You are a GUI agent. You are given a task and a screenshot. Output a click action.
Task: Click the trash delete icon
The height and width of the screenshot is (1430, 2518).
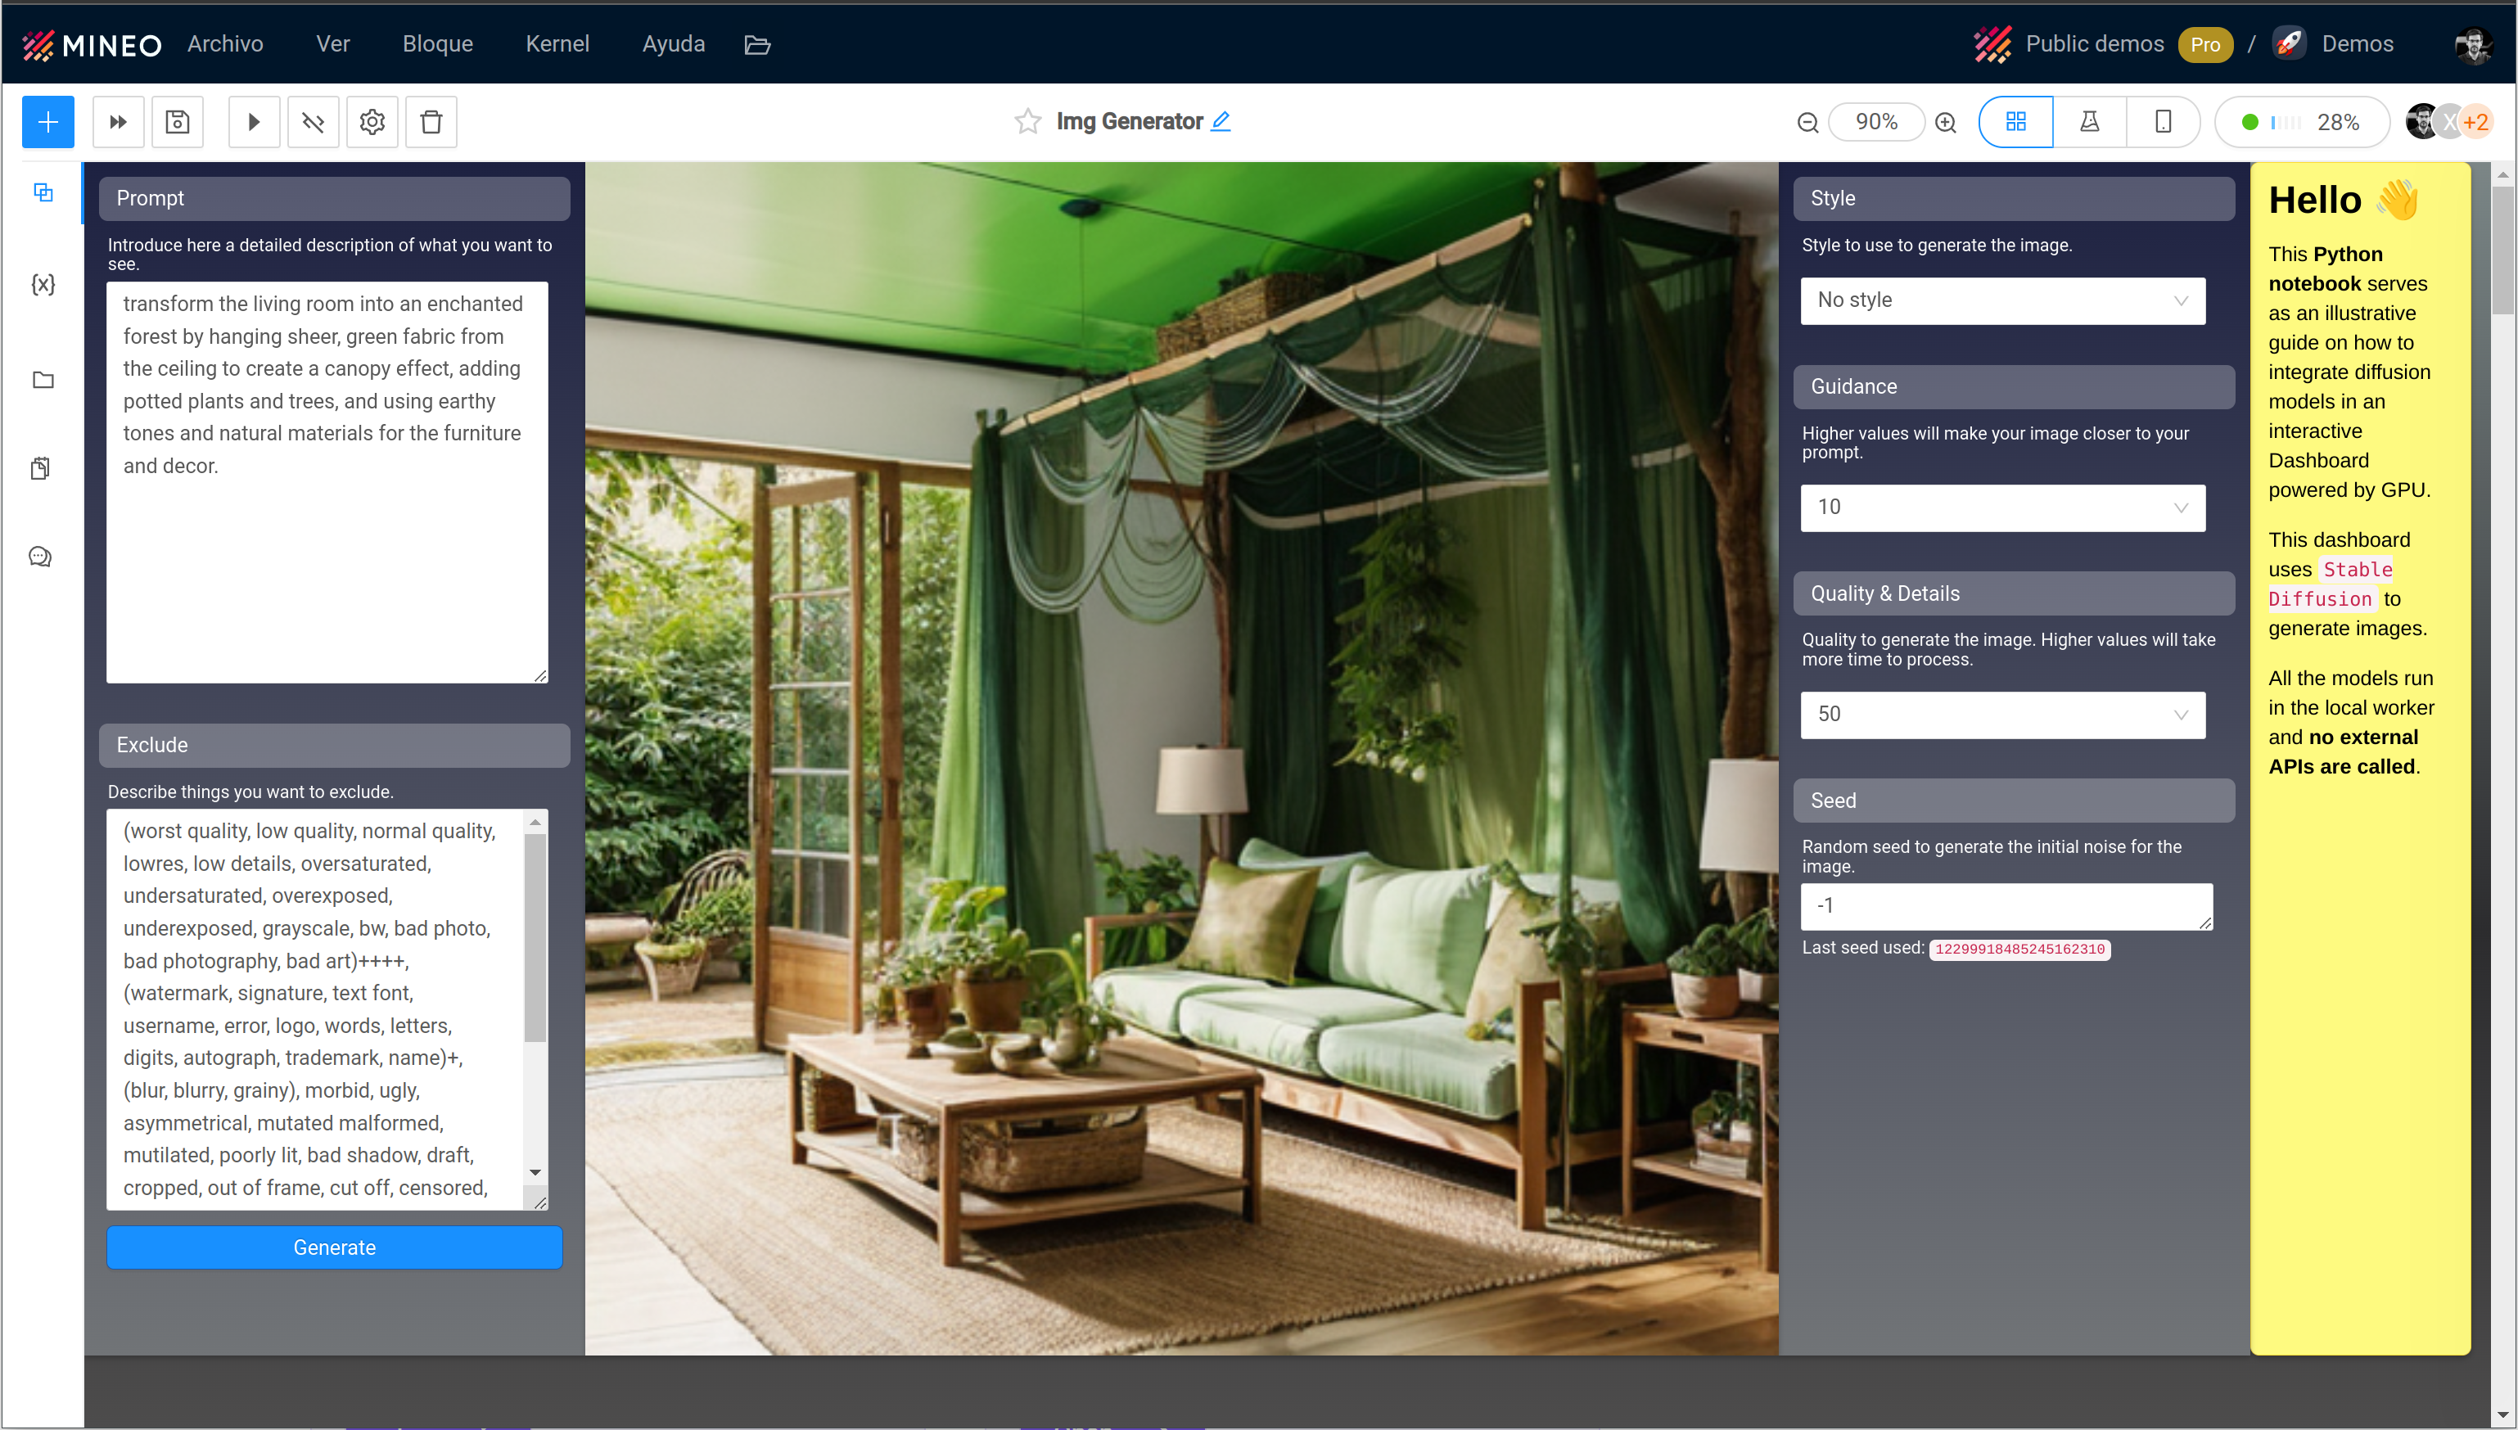point(431,122)
